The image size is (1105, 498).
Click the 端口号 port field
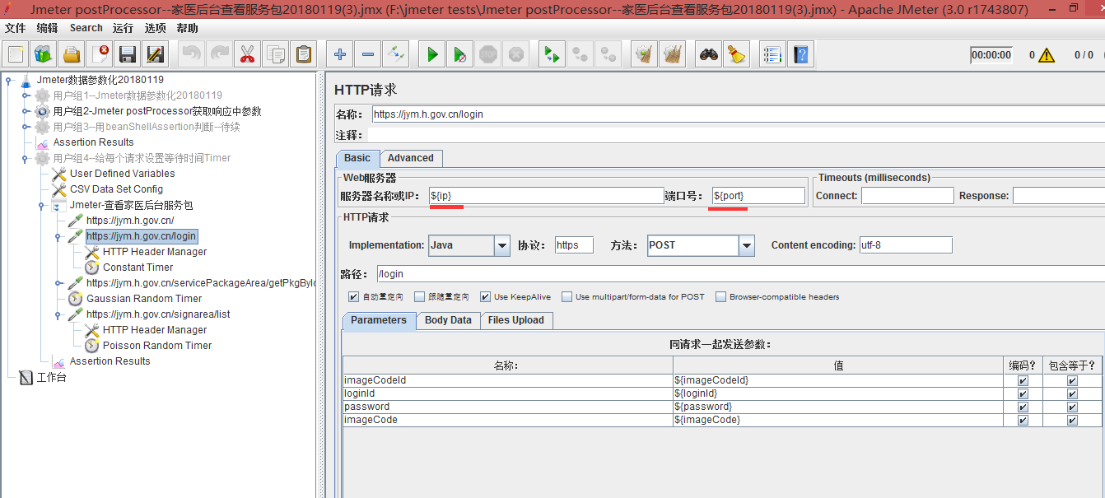[x=758, y=196]
